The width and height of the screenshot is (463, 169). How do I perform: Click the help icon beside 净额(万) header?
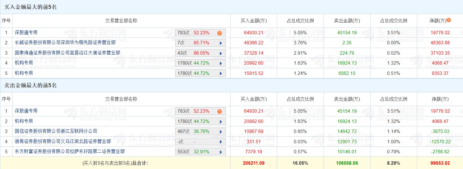click(x=449, y=20)
